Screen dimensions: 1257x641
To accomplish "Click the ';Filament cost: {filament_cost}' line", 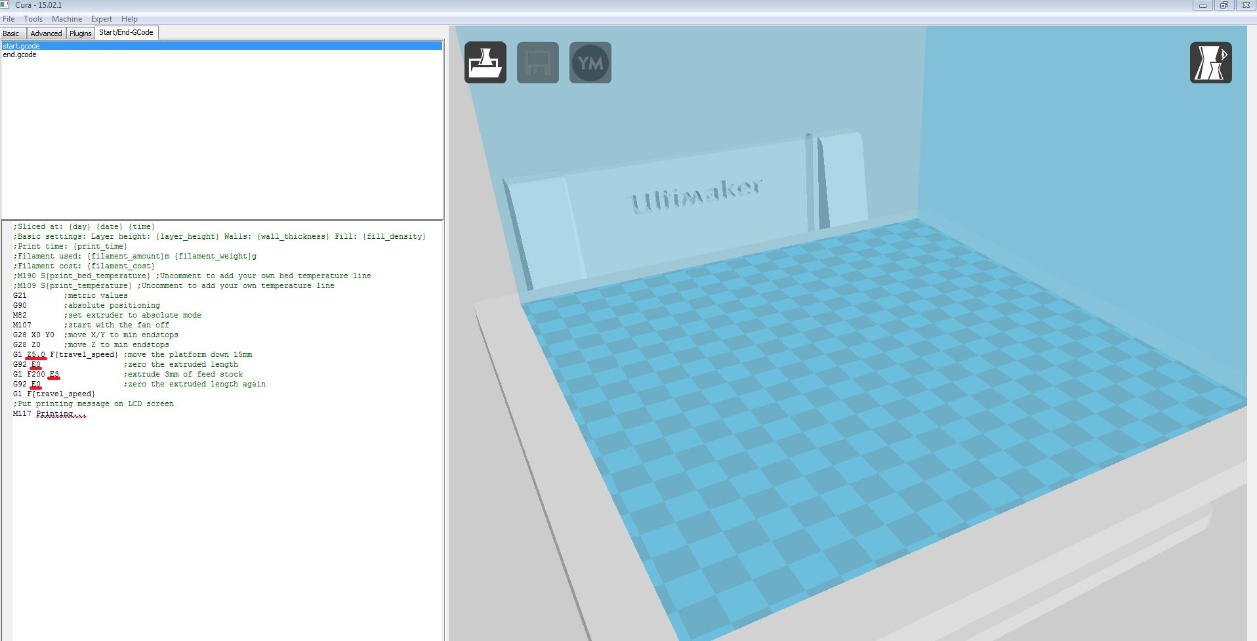I will [84, 266].
